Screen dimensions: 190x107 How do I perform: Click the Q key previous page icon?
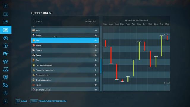click(x=6, y=6)
